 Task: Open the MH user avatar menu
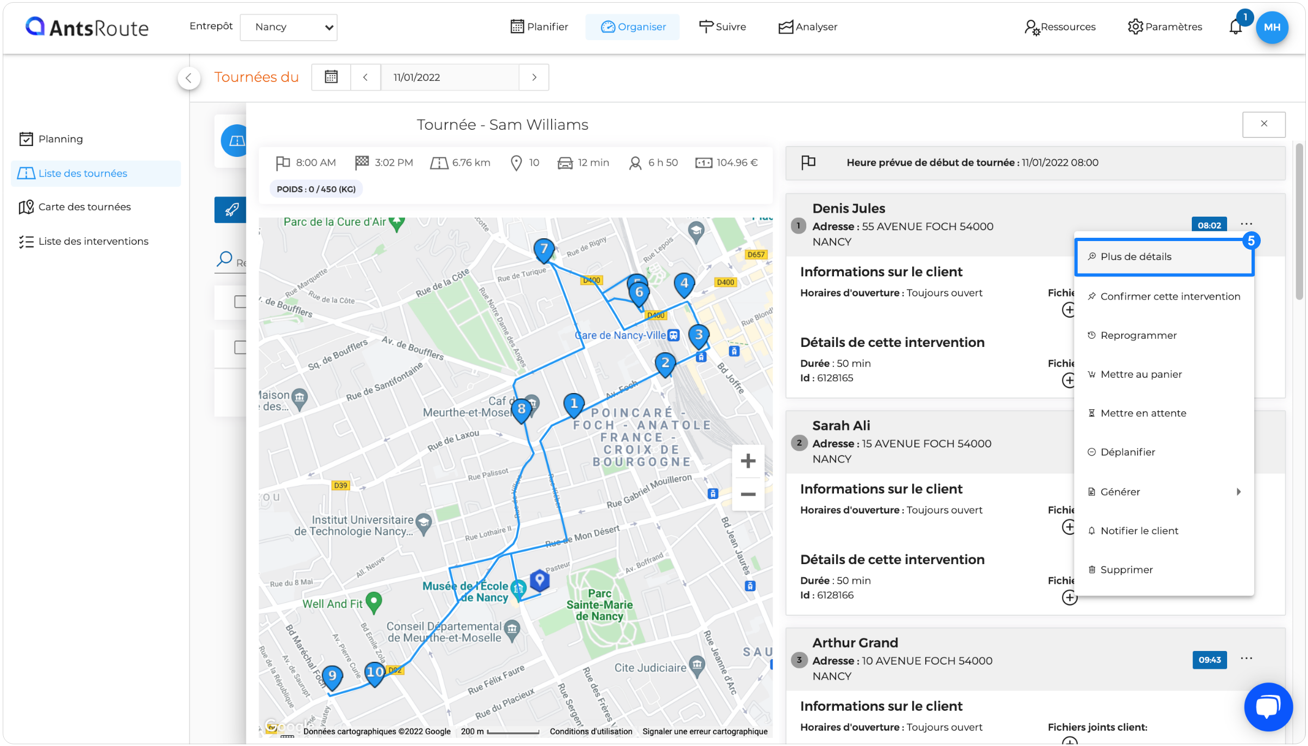[1272, 27]
